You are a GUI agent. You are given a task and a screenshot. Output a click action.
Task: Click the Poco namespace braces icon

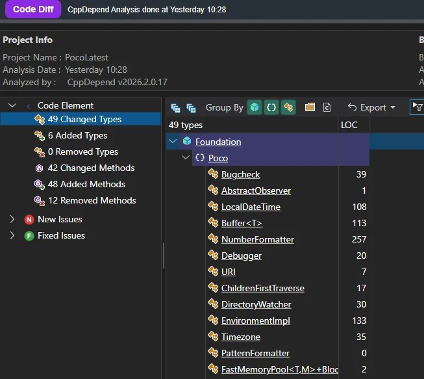(x=200, y=157)
